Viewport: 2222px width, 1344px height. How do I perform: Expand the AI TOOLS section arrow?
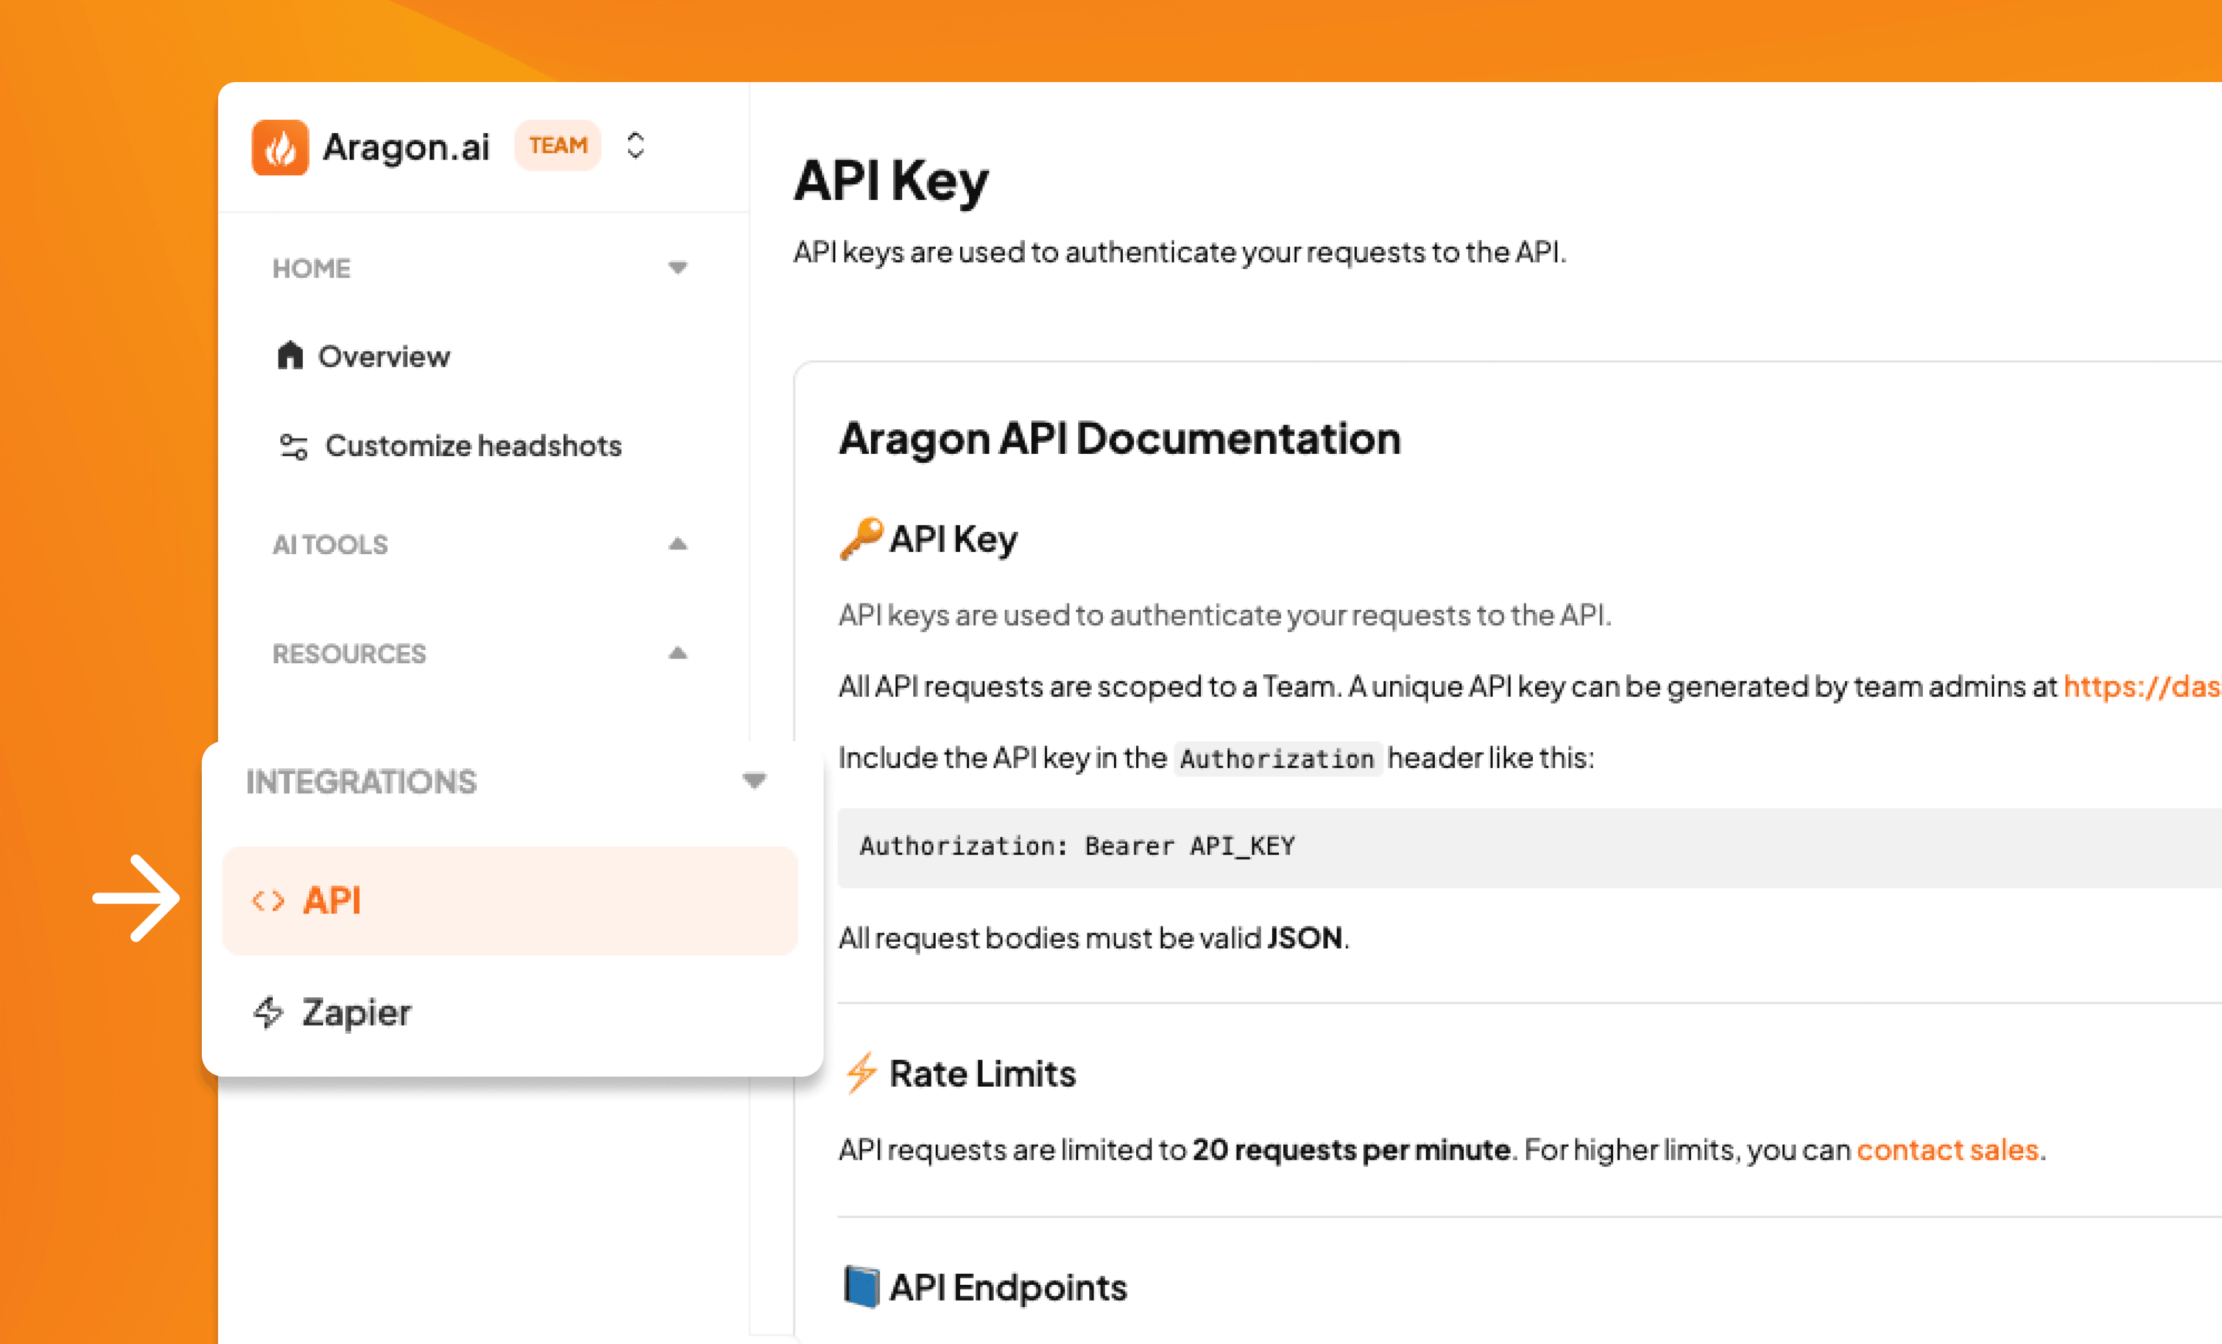[678, 544]
